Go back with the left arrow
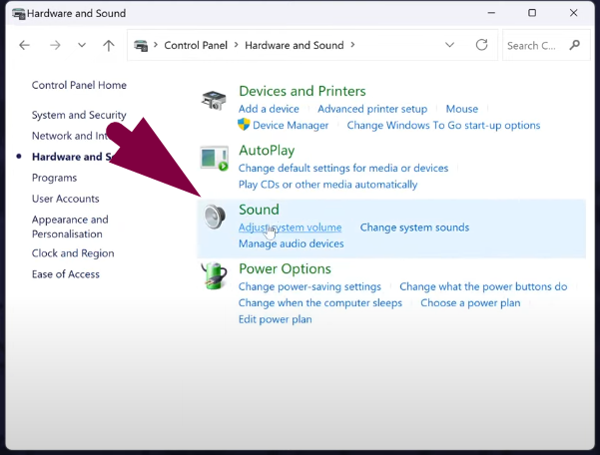Screen dimensions: 600x455 pyautogui.click(x=25, y=45)
